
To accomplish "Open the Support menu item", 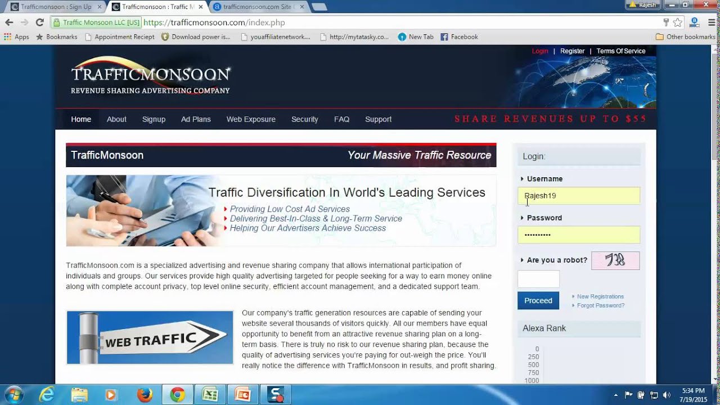I will [x=378, y=119].
